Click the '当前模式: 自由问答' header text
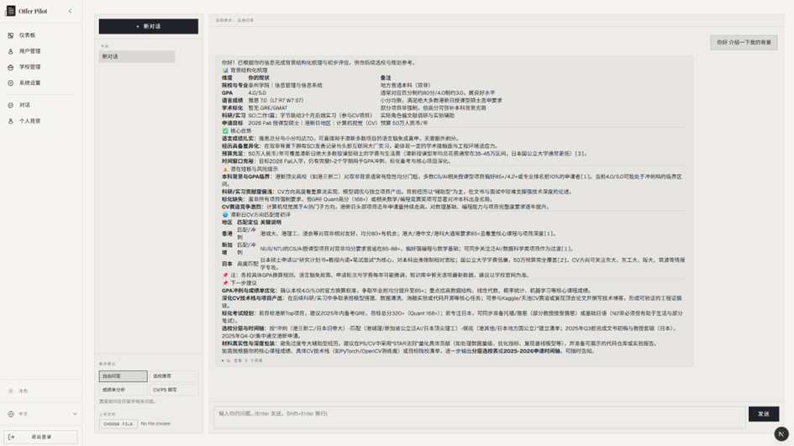Viewport: 794px width, 446px height. point(234,20)
